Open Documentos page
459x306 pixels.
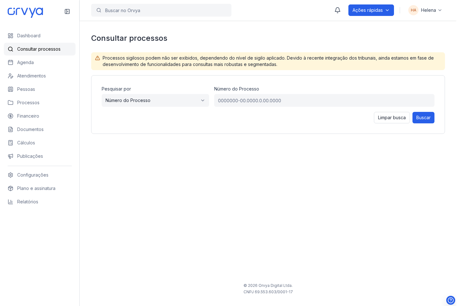(x=40, y=129)
